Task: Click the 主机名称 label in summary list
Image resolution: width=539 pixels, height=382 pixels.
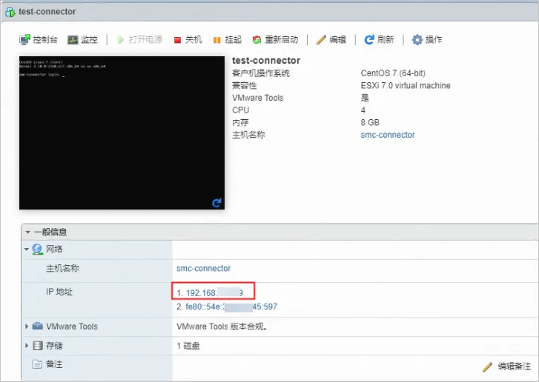Action: tap(248, 135)
